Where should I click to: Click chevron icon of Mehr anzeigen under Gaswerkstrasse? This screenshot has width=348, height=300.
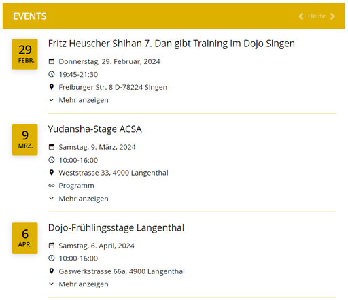[x=52, y=284]
